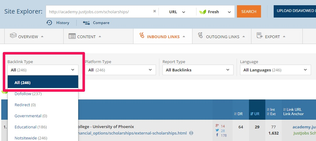Click the Google Plus share count icon
The image size is (316, 141).
pyautogui.click(x=217, y=126)
